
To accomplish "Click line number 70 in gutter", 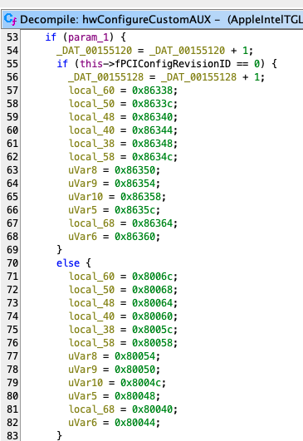I will click(x=12, y=263).
